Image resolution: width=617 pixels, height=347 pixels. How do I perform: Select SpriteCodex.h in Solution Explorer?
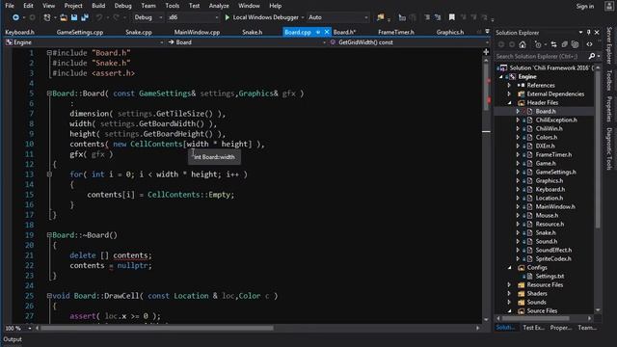[x=553, y=259]
